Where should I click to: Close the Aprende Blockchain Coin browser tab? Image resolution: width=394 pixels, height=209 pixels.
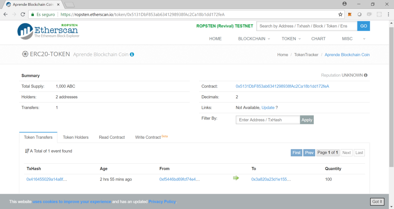pyautogui.click(x=58, y=5)
